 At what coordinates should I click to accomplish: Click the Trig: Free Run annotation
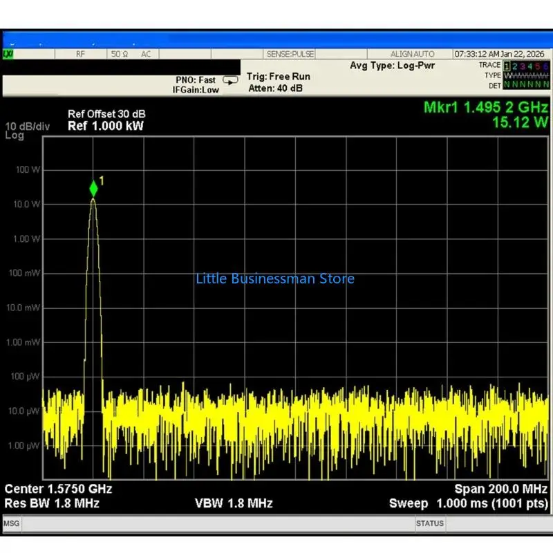pyautogui.click(x=279, y=77)
